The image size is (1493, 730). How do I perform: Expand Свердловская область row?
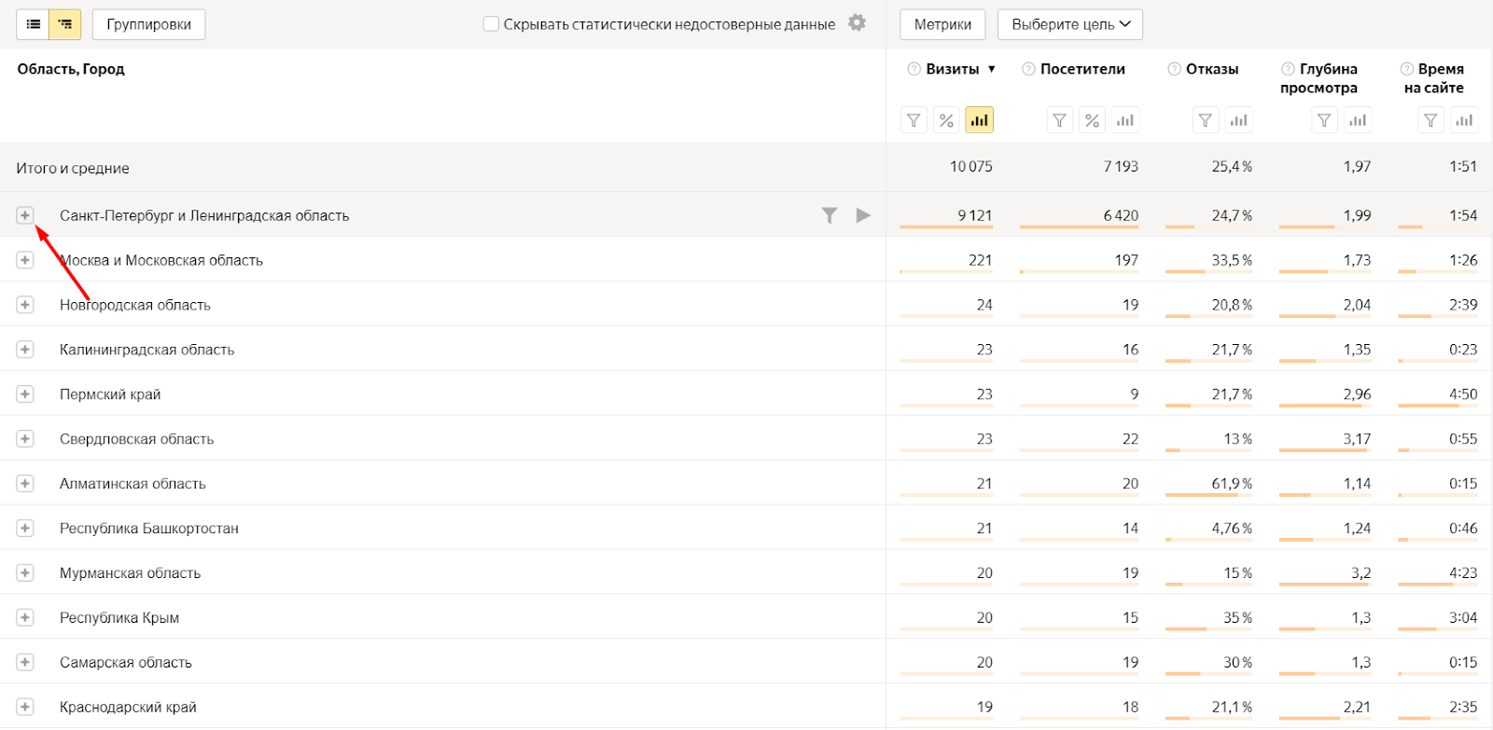coord(25,439)
